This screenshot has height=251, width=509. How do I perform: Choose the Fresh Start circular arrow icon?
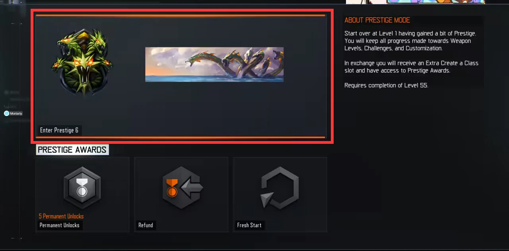pyautogui.click(x=280, y=188)
